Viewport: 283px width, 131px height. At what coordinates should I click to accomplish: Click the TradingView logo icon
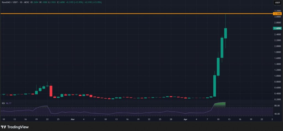pyautogui.click(x=4, y=127)
